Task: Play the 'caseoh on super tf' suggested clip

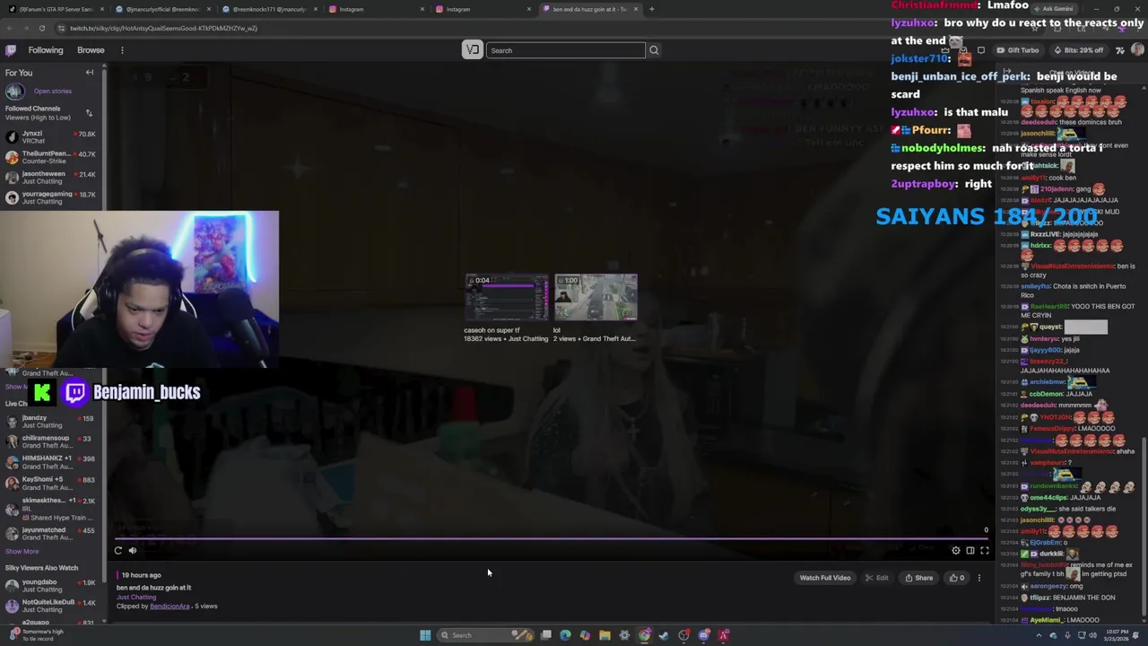Action: click(506, 308)
